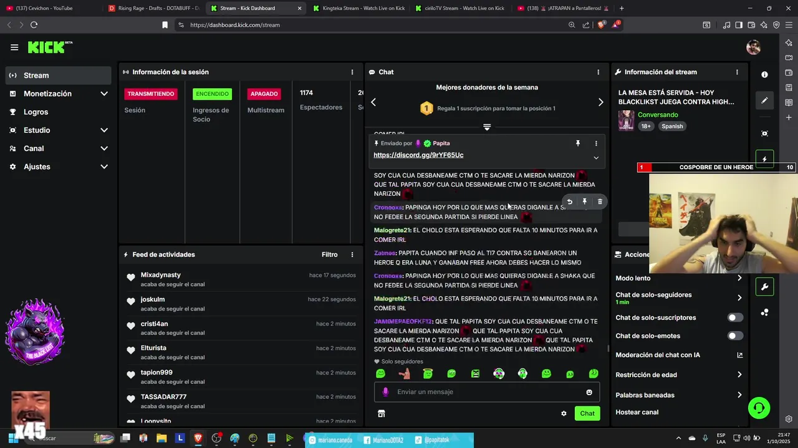Show next top donor with right arrow

[601, 102]
